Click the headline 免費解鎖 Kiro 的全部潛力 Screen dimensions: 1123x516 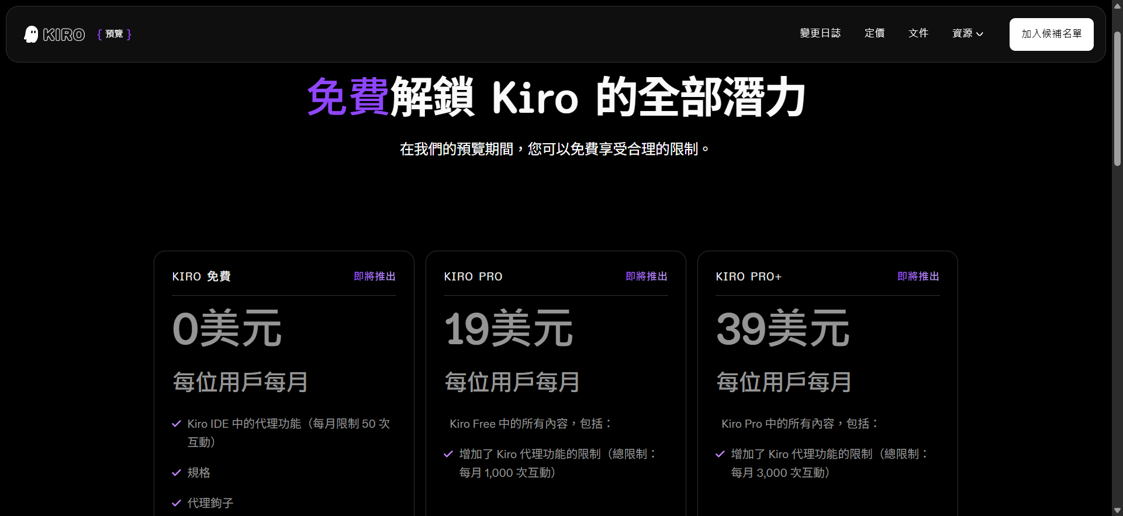557,97
